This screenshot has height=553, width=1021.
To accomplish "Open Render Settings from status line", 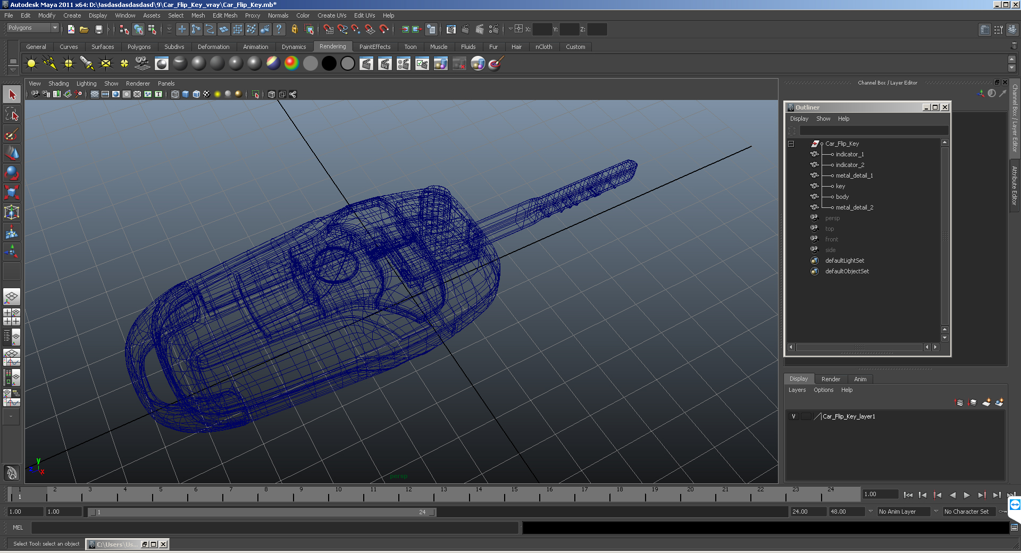I will (494, 29).
